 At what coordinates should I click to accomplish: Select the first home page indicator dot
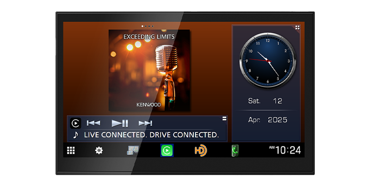(x=142, y=26)
